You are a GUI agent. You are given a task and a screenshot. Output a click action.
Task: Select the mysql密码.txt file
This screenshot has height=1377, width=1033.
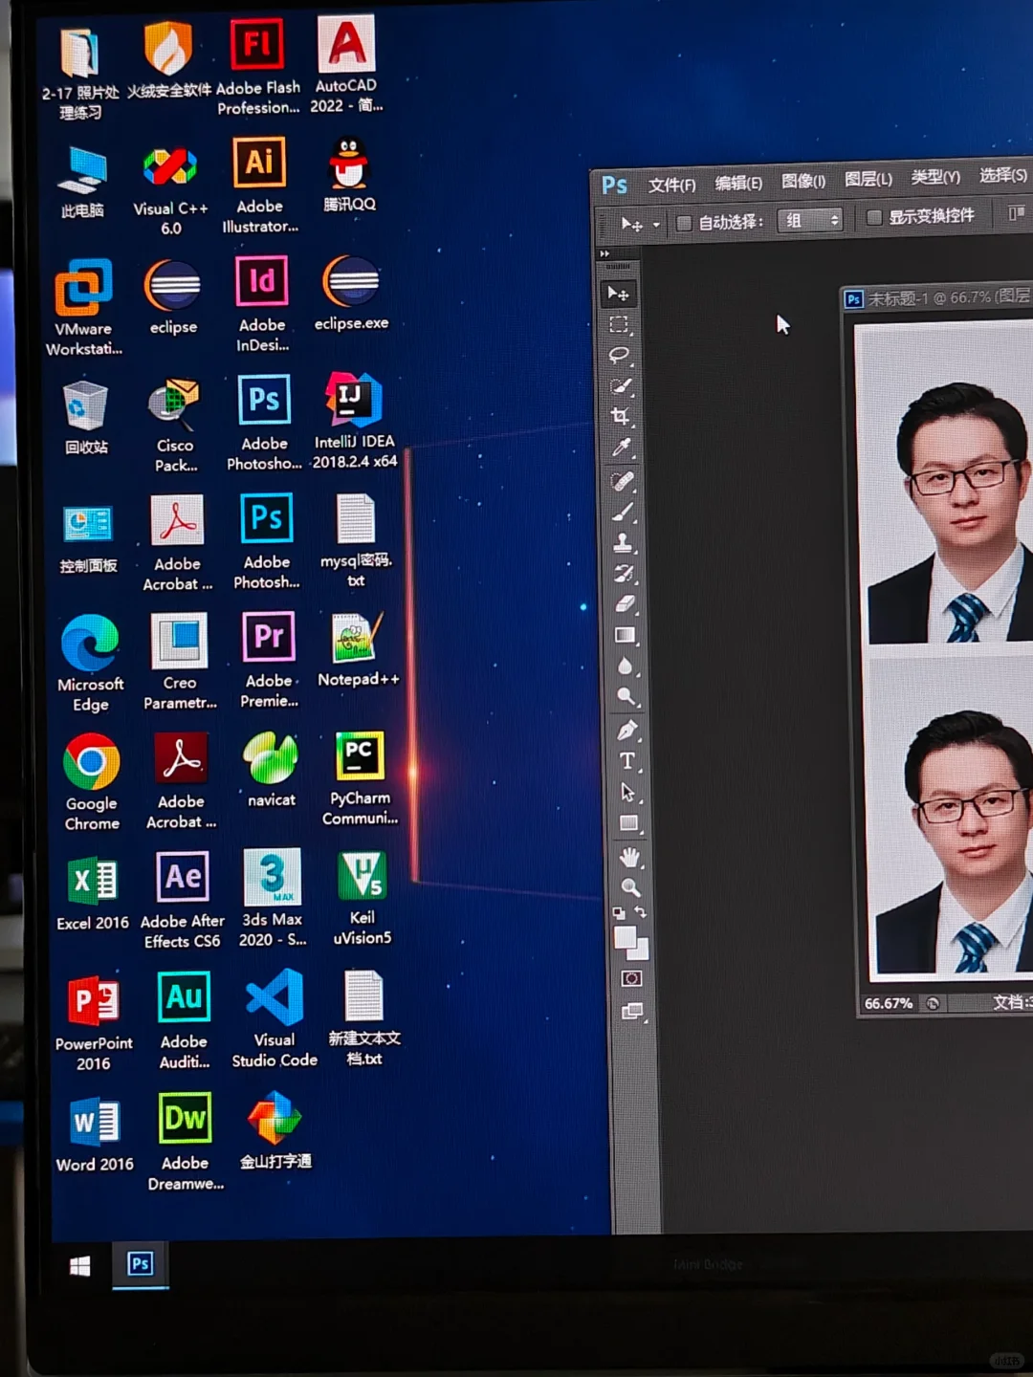pyautogui.click(x=356, y=540)
